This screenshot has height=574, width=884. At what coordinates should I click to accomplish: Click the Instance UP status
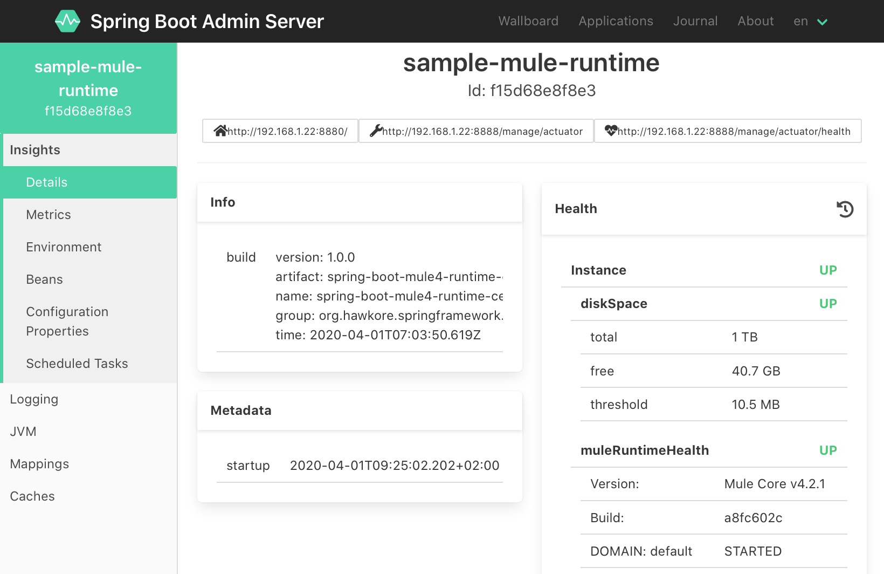828,270
